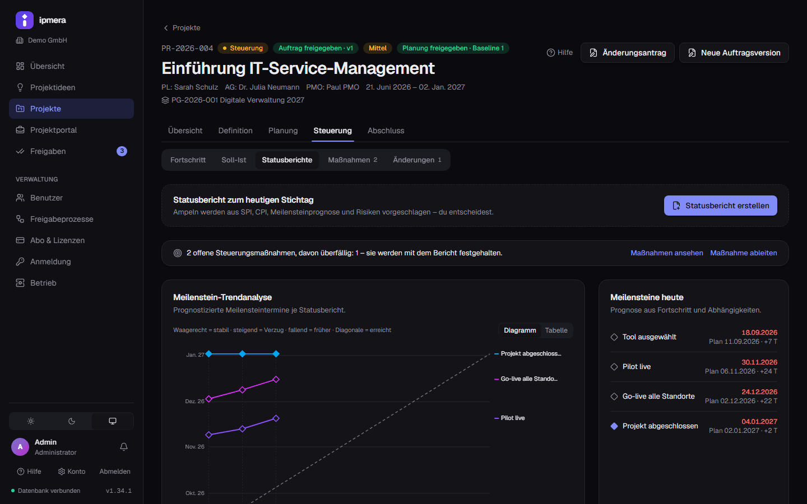This screenshot has height=504, width=807.
Task: Click the Demo GmbH organization entry
Action: pos(42,40)
